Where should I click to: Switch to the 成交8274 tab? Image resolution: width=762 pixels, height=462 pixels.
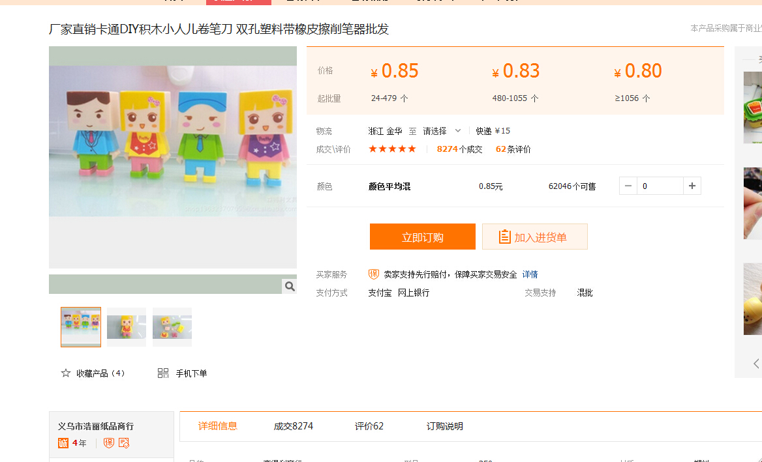click(294, 426)
